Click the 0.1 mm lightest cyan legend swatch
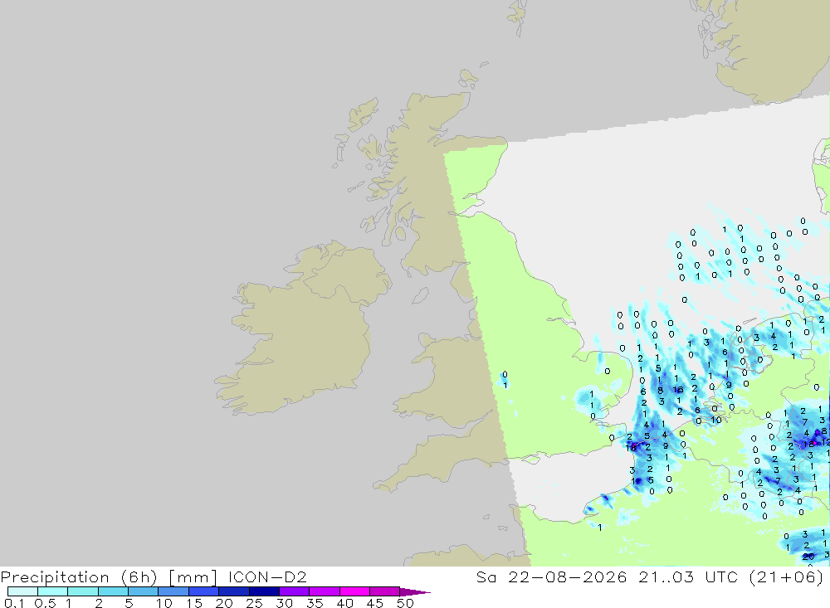The width and height of the screenshot is (830, 608). click(x=22, y=591)
